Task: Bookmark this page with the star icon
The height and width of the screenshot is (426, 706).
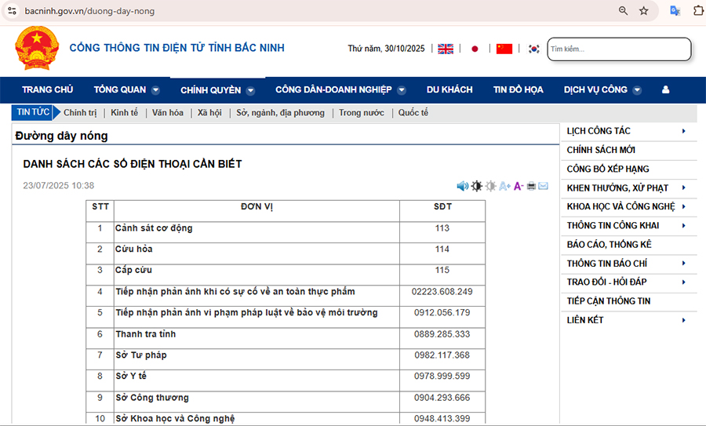Action: tap(644, 11)
